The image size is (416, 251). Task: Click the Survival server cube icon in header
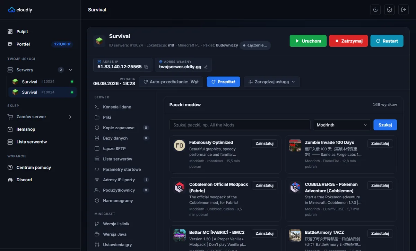pos(99,41)
